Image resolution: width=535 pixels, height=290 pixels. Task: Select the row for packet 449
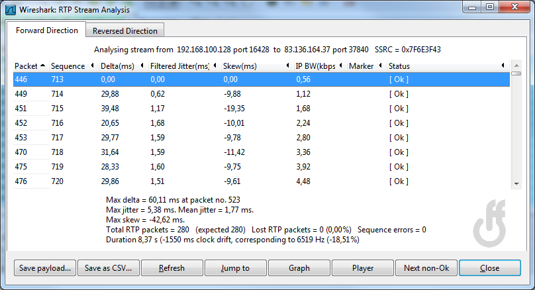(x=262, y=94)
